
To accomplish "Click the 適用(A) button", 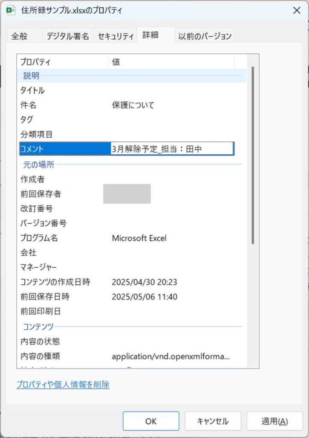I will pyautogui.click(x=275, y=421).
